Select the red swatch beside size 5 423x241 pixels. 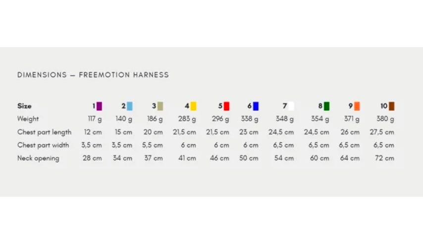[227, 106]
